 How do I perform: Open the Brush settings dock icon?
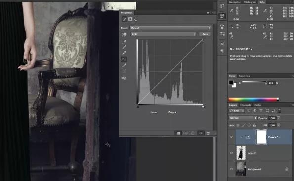click(x=222, y=34)
